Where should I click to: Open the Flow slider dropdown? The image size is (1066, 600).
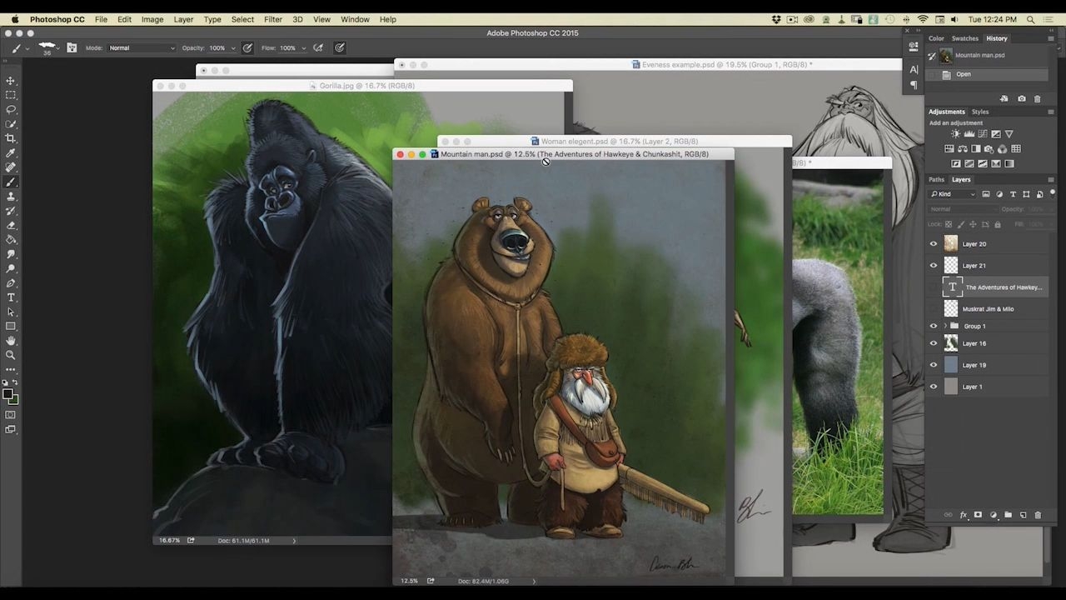coord(303,48)
